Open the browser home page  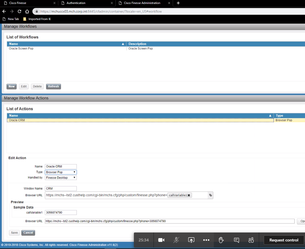click(27, 12)
